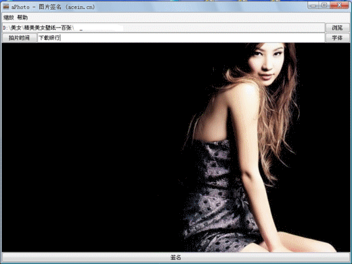Maximize the aPhoto window
Screen dimensions: 352x264
324,5
